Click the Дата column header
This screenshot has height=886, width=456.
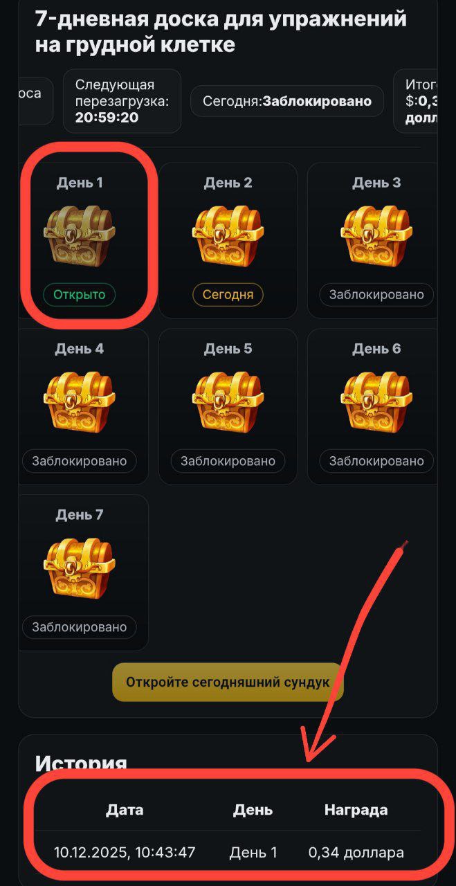[125, 810]
